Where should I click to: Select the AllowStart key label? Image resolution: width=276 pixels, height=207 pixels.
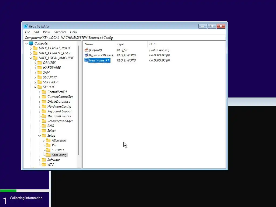[59, 140]
